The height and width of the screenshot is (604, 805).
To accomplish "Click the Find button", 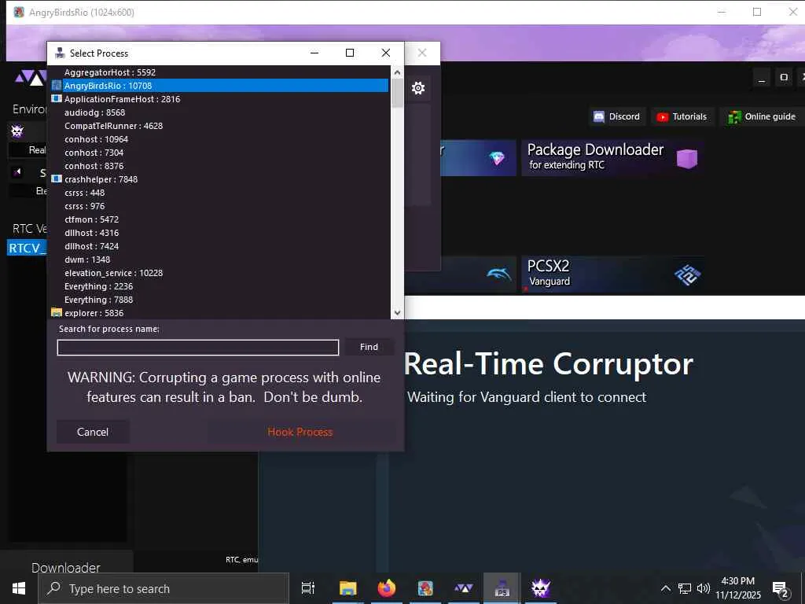I will point(369,347).
